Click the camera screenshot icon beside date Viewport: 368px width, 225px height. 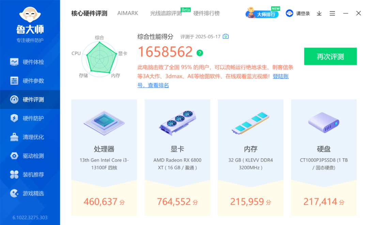[226, 36]
